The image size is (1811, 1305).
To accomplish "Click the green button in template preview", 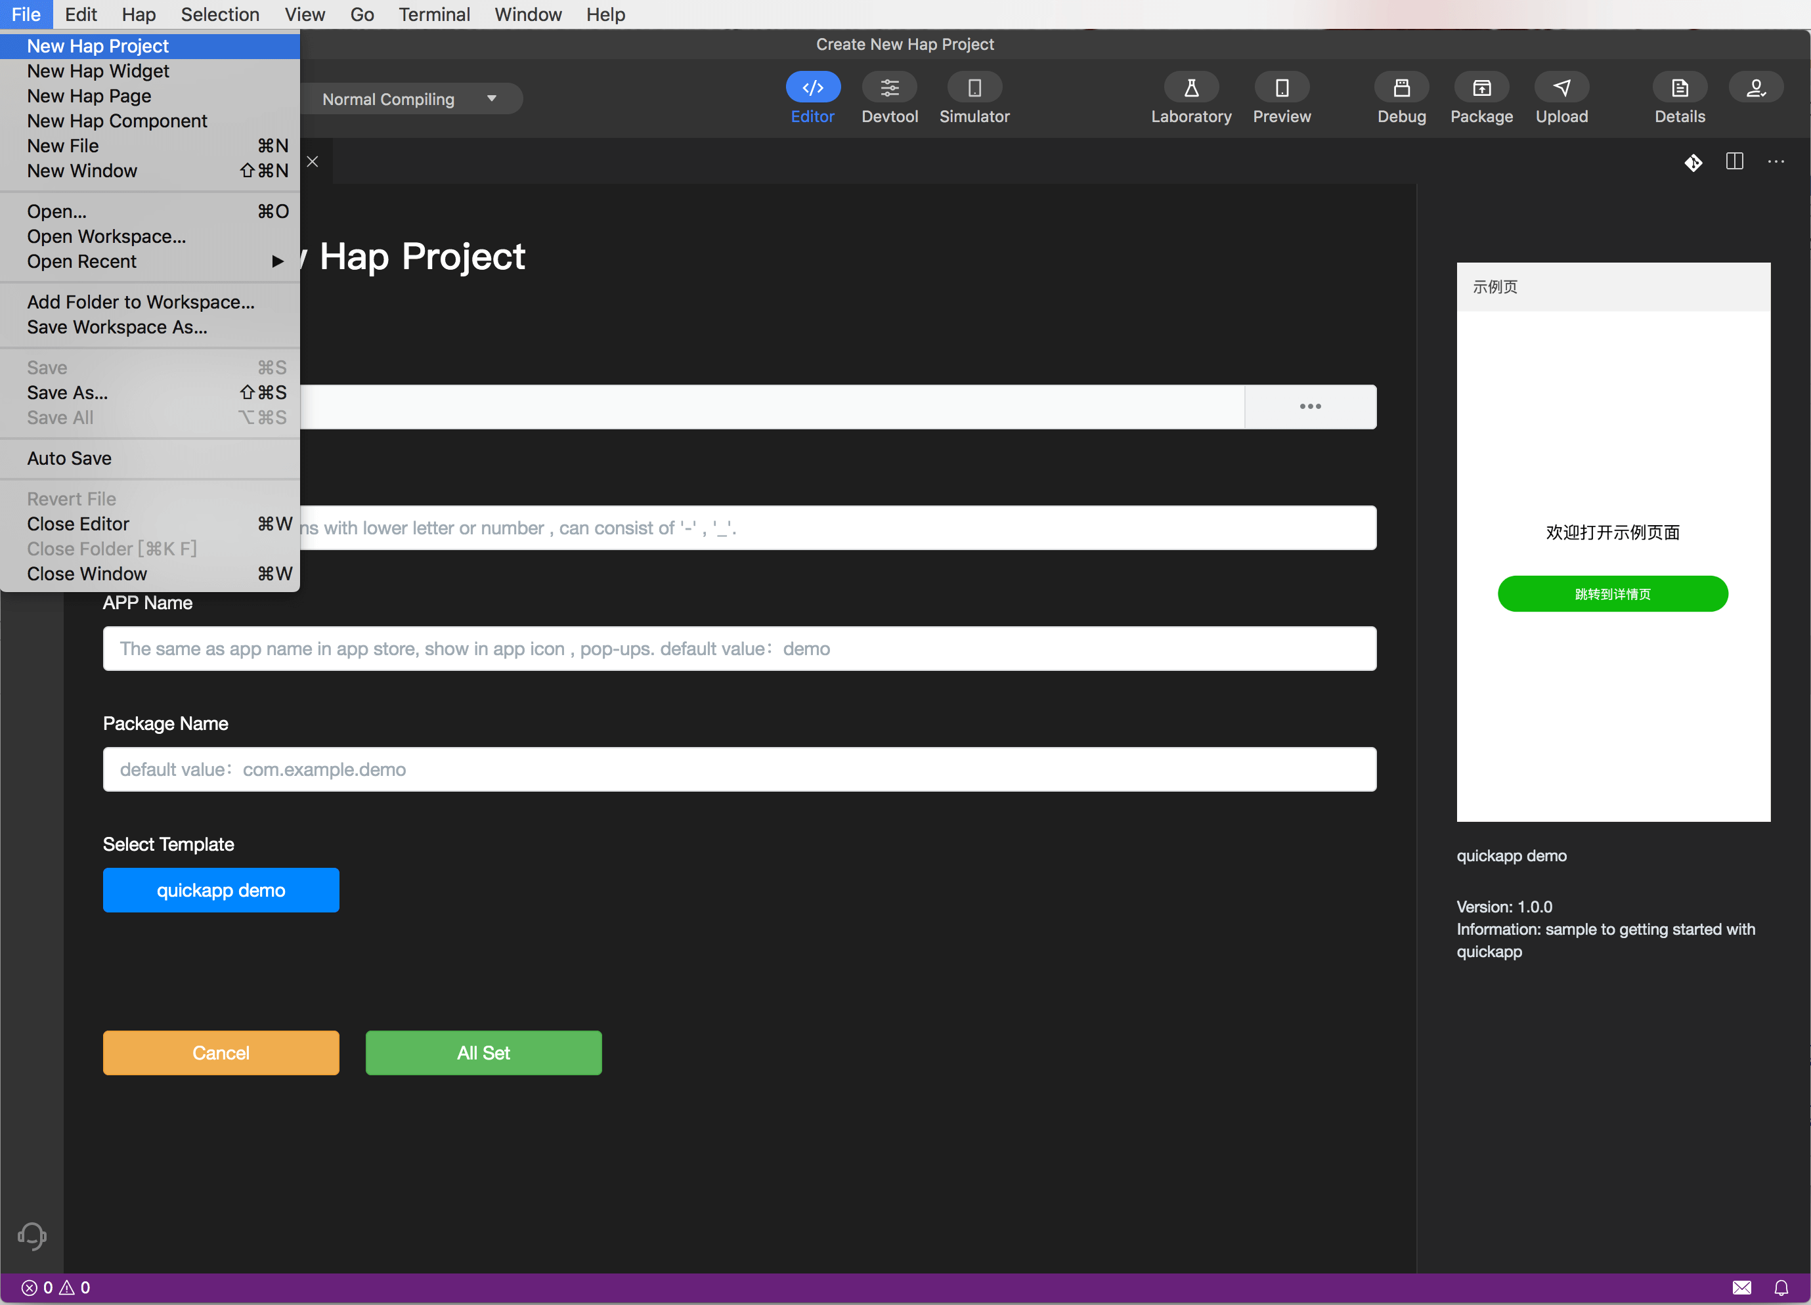I will point(1612,594).
